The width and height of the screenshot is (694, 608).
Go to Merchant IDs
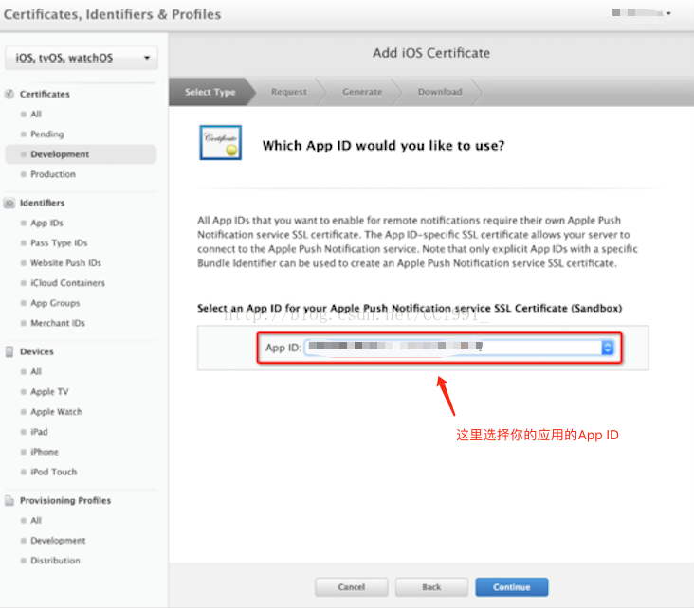58,323
